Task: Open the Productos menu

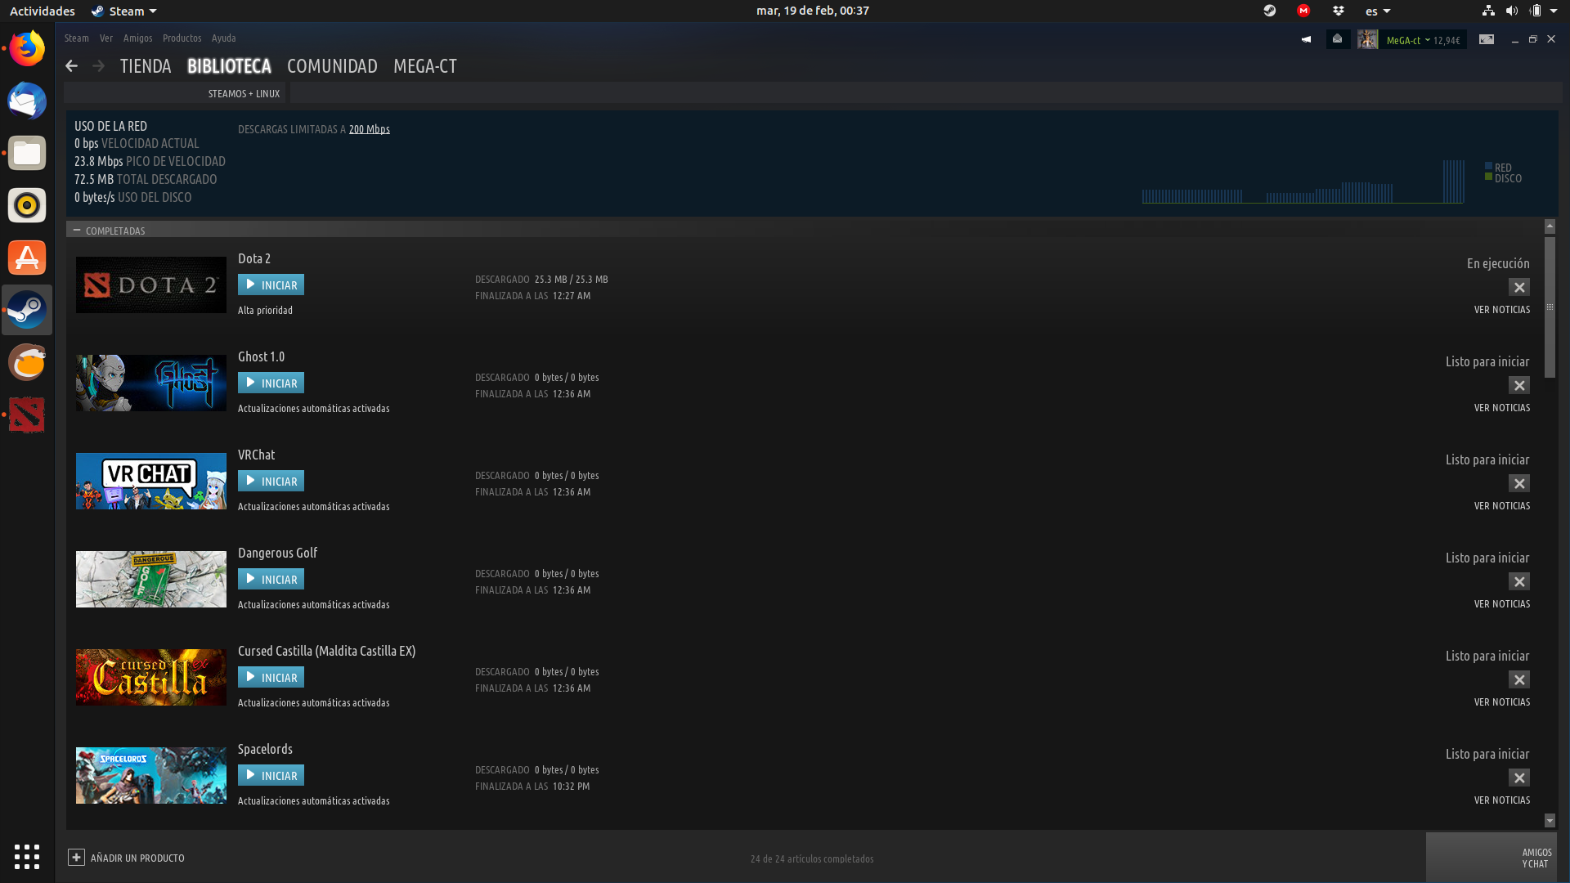Action: tap(182, 38)
